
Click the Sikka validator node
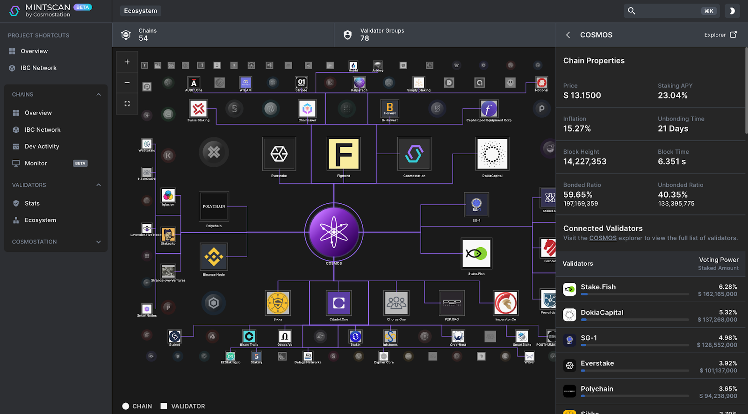click(278, 303)
